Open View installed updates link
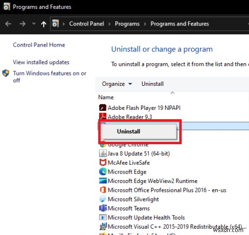The height and width of the screenshot is (235, 249). (x=41, y=62)
